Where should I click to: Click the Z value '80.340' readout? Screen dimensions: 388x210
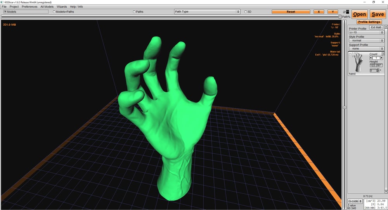coord(352,208)
